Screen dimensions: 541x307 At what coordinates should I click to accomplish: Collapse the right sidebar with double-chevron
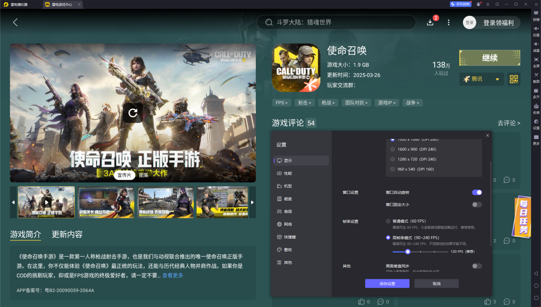coord(536,4)
